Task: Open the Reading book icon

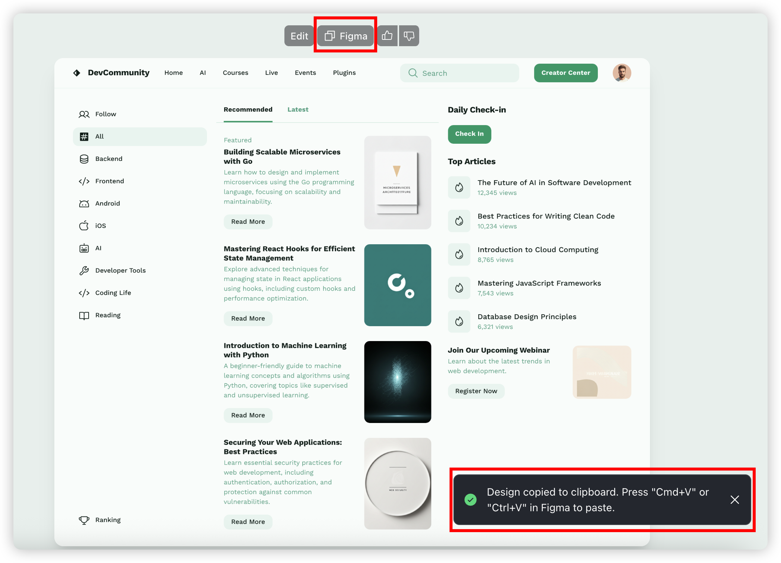Action: point(84,315)
